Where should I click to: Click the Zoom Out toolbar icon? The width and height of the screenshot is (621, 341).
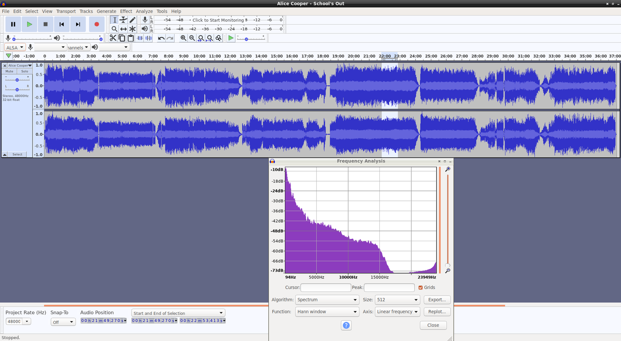point(192,38)
